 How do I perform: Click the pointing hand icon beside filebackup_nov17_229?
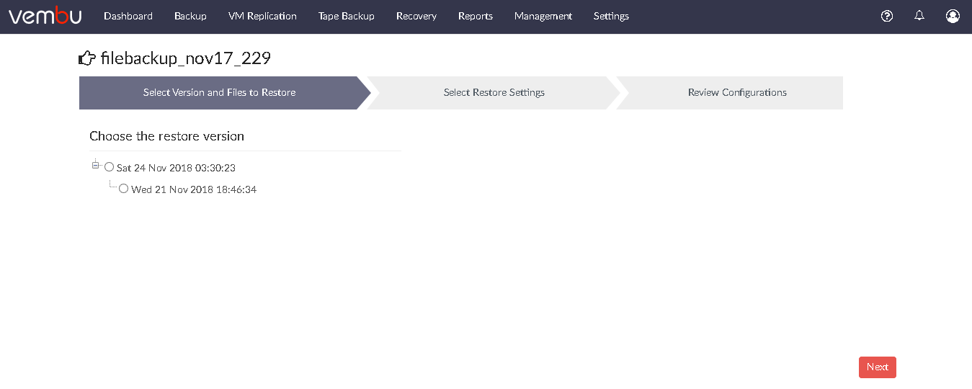(x=86, y=58)
